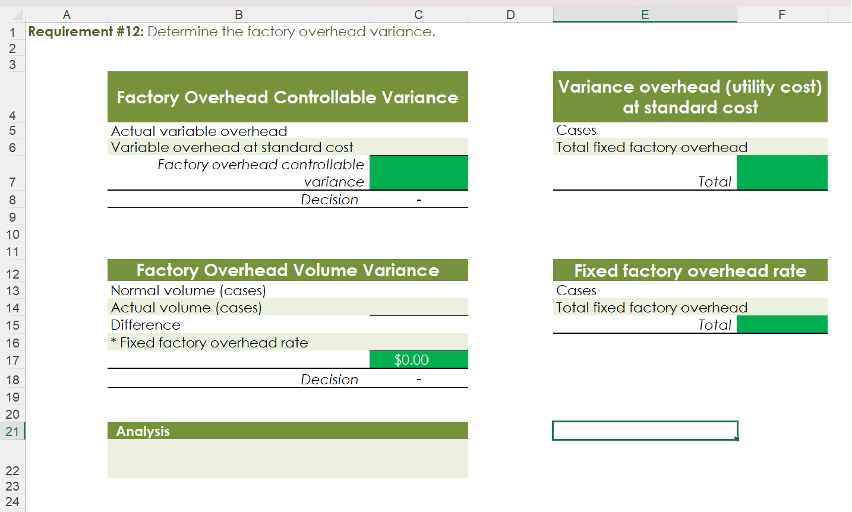This screenshot has height=512, width=852.
Task: Select row 12 header
Action: point(12,271)
